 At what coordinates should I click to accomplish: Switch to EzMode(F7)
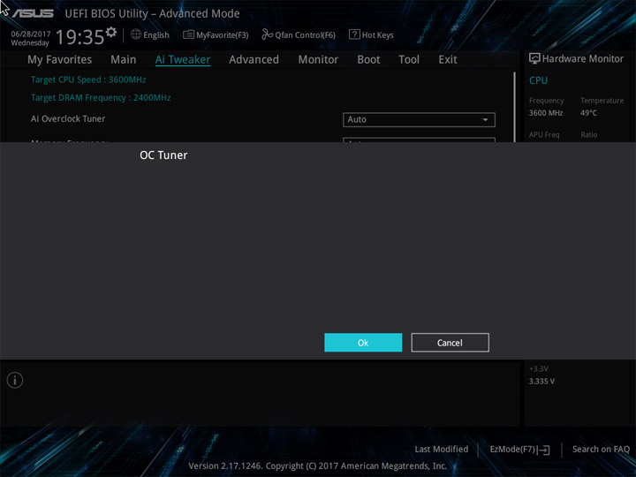[513, 450]
